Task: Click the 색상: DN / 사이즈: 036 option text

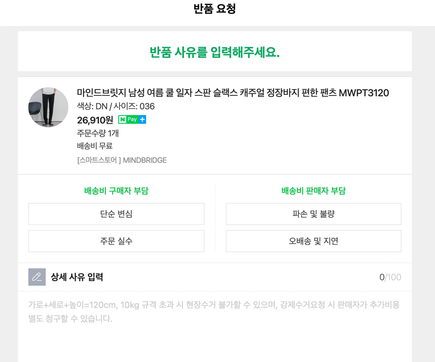Action: click(x=116, y=106)
